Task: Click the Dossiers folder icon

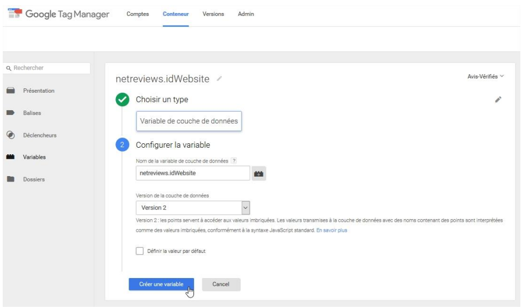Action: (x=10, y=179)
